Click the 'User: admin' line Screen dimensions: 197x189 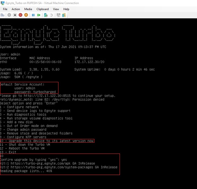click(10, 54)
